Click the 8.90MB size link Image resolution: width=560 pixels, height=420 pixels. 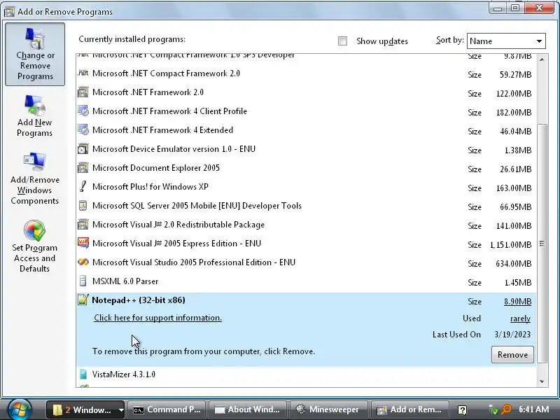[x=517, y=302]
